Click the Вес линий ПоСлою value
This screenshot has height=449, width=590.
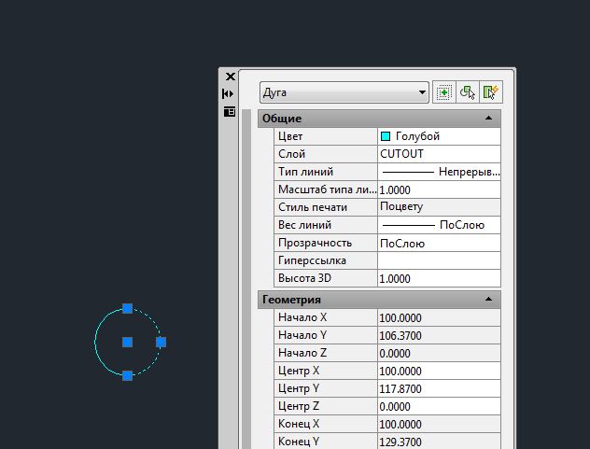(439, 225)
